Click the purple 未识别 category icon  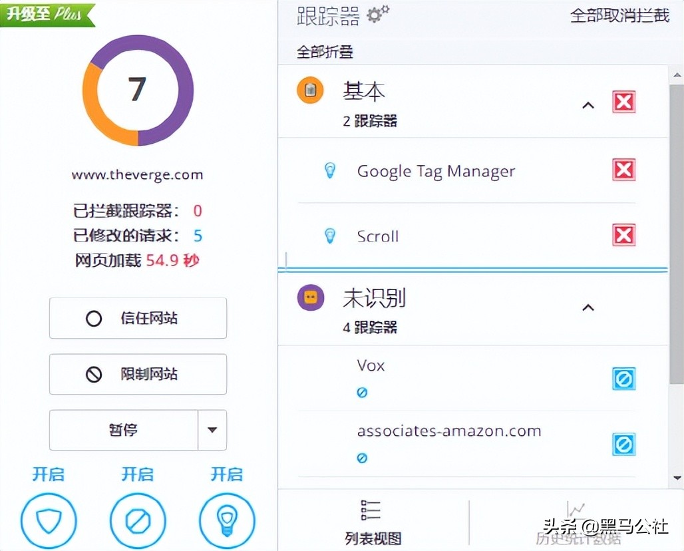310,297
